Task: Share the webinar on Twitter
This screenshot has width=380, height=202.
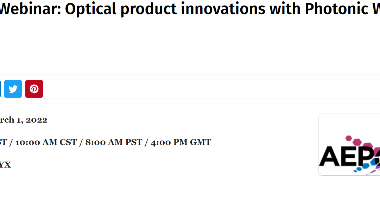Action: [13, 89]
